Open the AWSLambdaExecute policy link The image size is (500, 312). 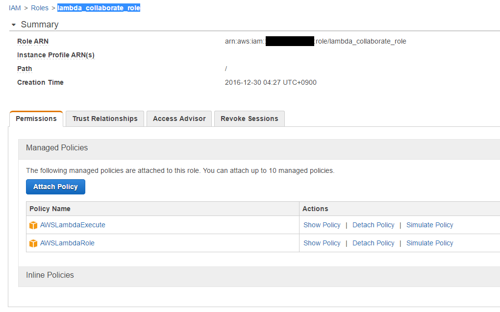click(73, 225)
